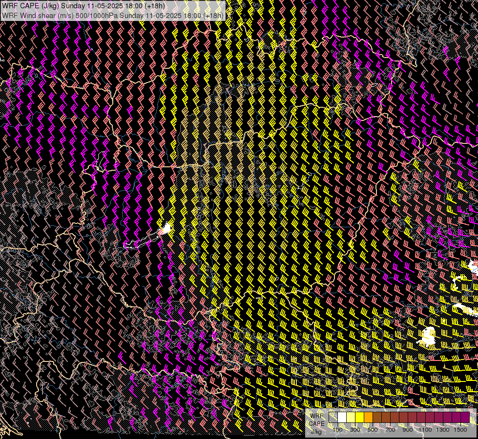This screenshot has width=478, height=439.
Task: Click the legend value 1500
Action: tap(460, 430)
